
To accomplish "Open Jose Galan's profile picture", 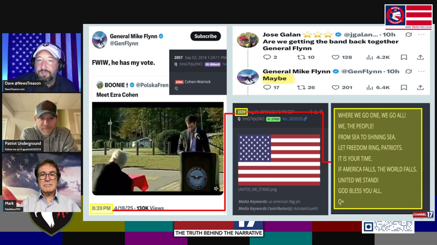I will [248, 40].
